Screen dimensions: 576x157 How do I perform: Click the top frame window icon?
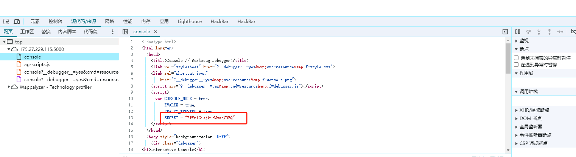pyautogui.click(x=10, y=42)
